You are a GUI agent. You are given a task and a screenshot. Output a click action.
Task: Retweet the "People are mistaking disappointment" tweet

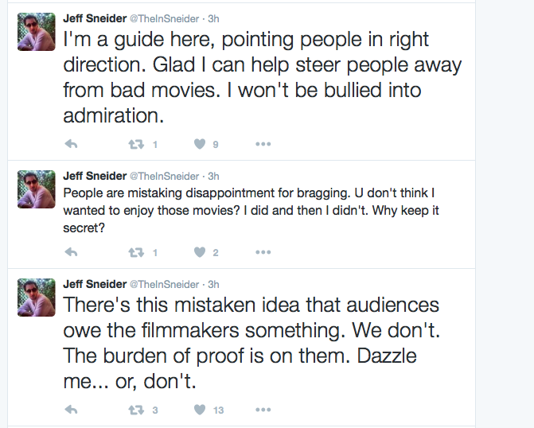136,253
